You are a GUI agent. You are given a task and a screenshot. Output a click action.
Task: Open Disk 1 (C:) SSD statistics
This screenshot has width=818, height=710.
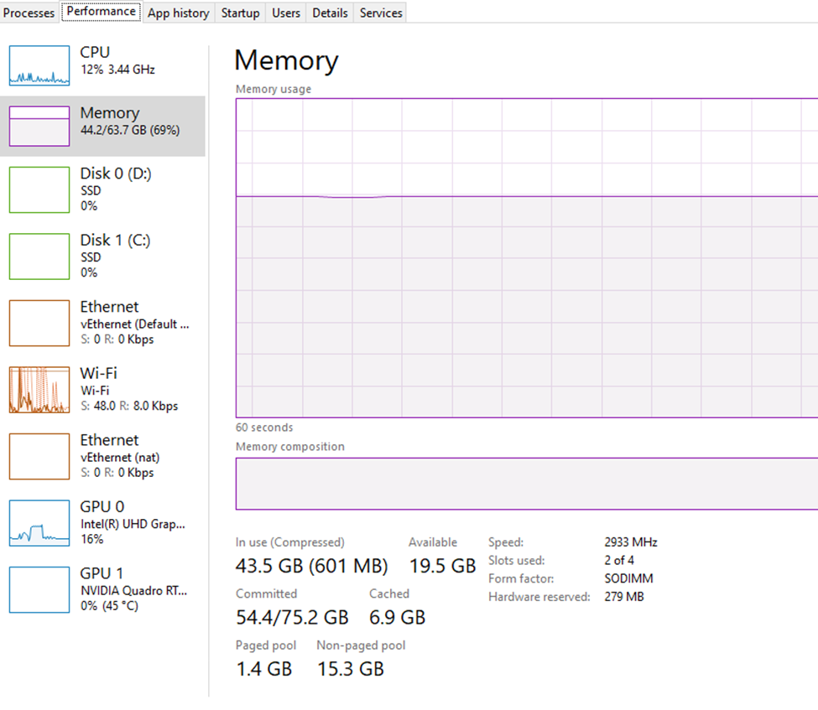[101, 256]
